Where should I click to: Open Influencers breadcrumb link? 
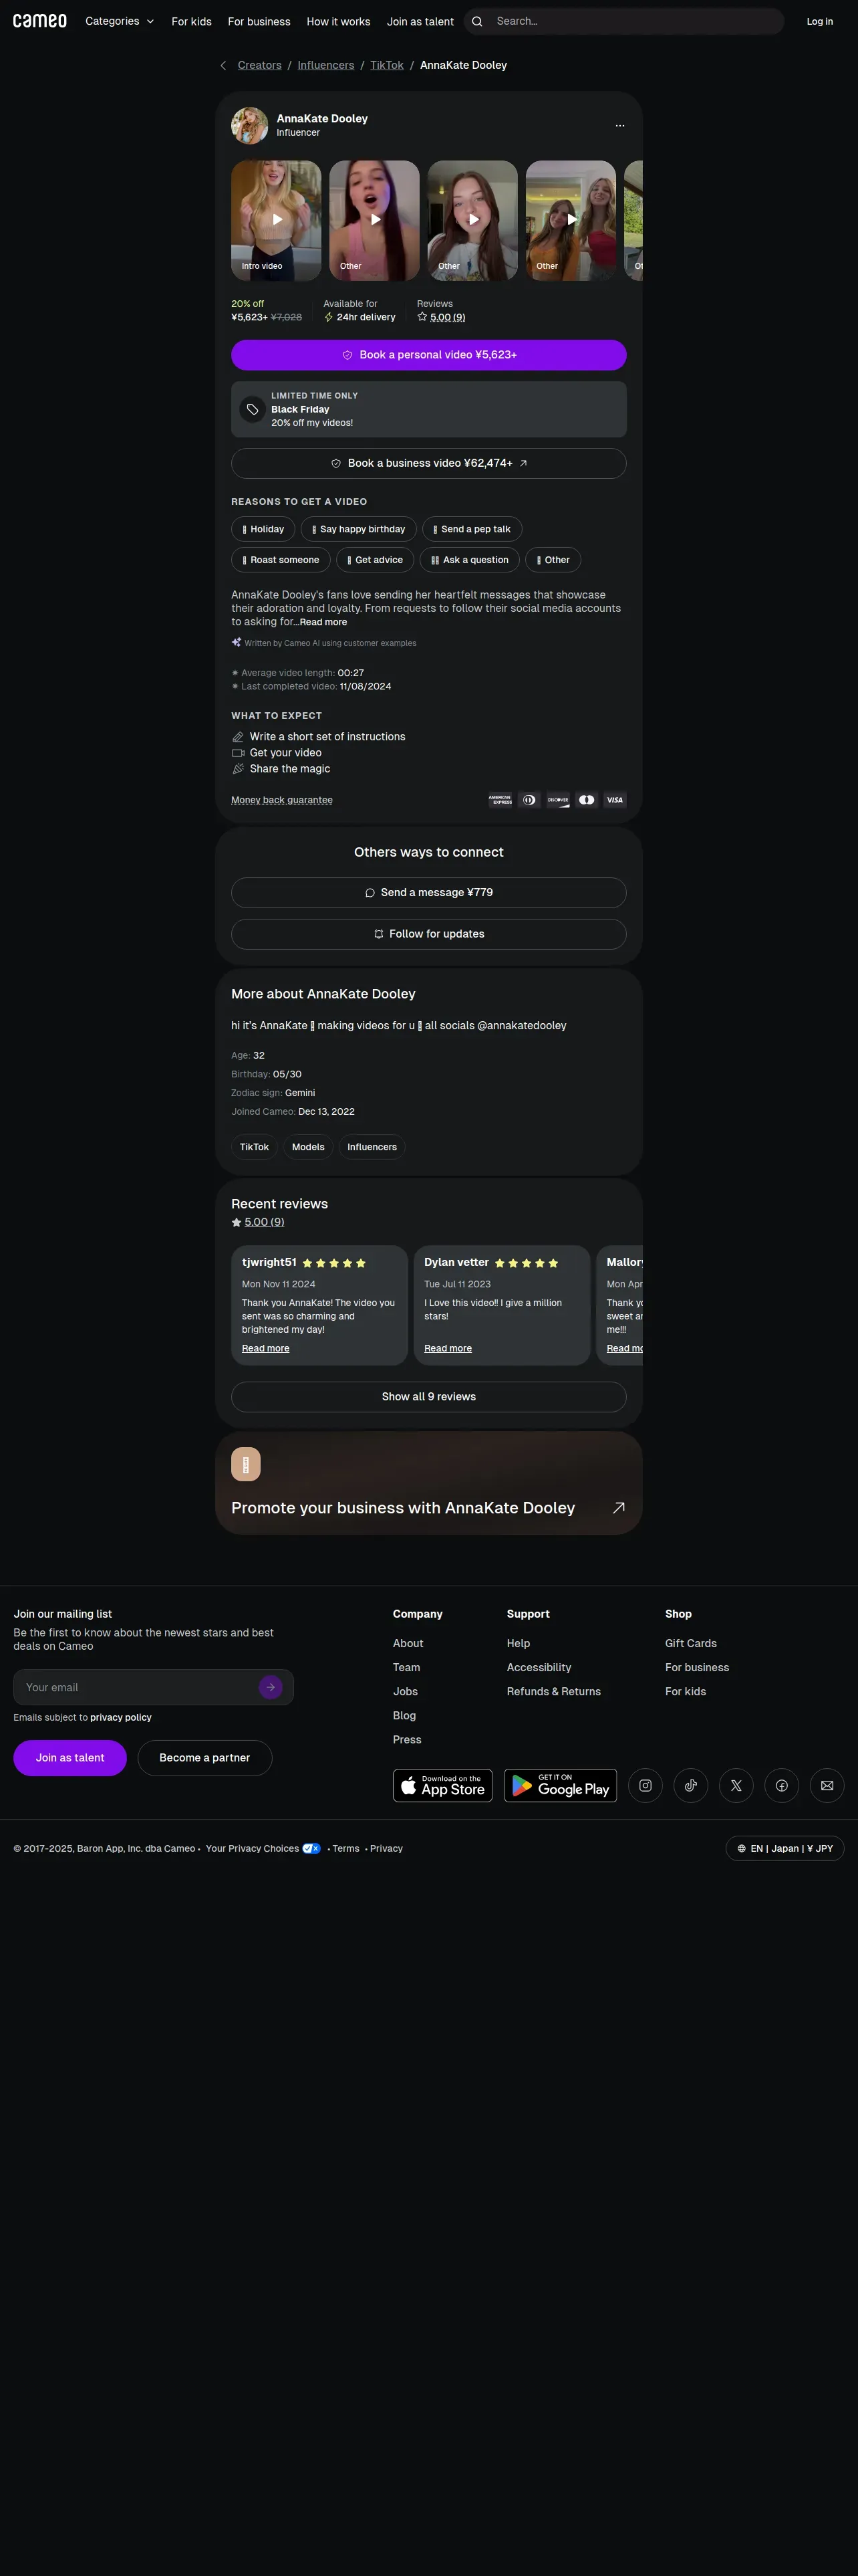coord(325,65)
